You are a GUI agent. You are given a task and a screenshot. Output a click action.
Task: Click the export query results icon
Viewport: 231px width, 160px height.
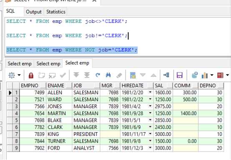[x=195, y=75]
